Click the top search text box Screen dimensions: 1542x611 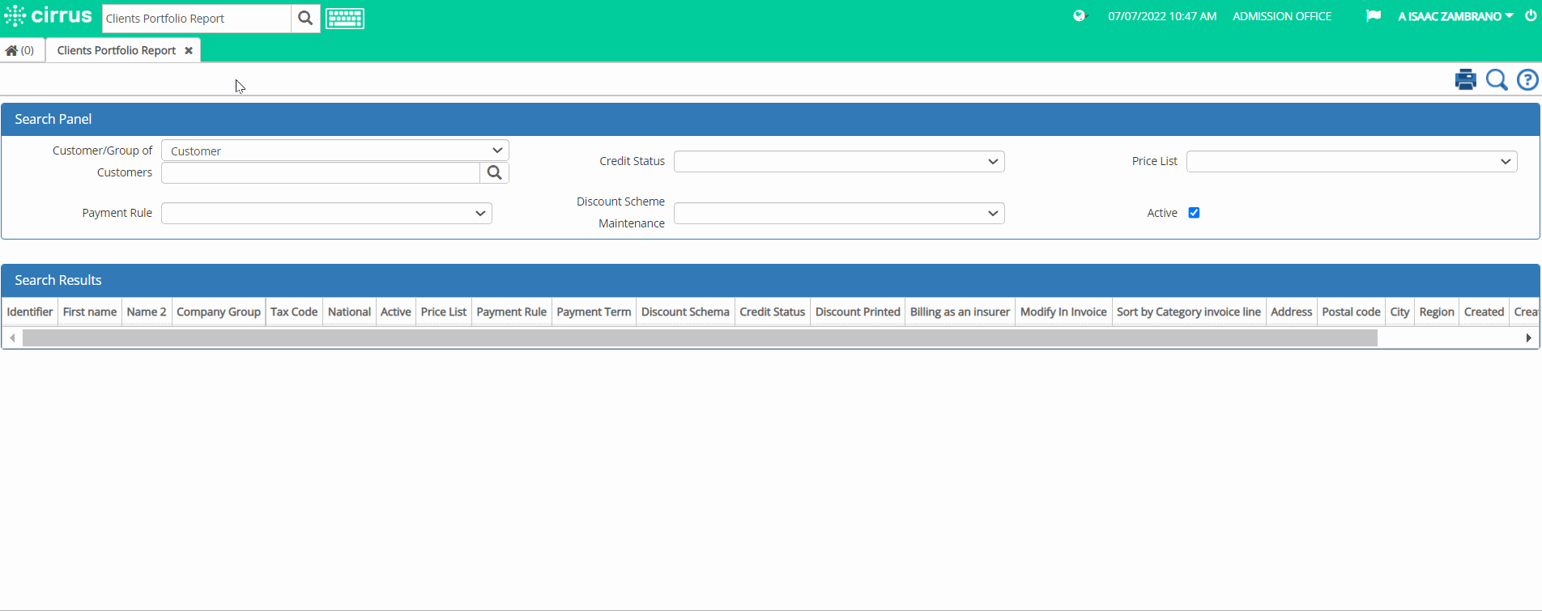point(197,19)
